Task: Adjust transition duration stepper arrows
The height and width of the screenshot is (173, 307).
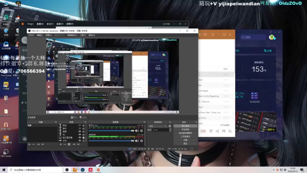Action: (x=170, y=130)
